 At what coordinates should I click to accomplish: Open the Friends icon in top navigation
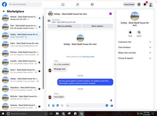(x=78, y=4)
